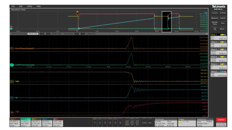Open the More... add-new options
The width and height of the screenshot is (232, 130).
click(223, 29)
